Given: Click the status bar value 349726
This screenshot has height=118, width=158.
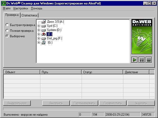Looking at the screenshot, I should click(148, 115).
